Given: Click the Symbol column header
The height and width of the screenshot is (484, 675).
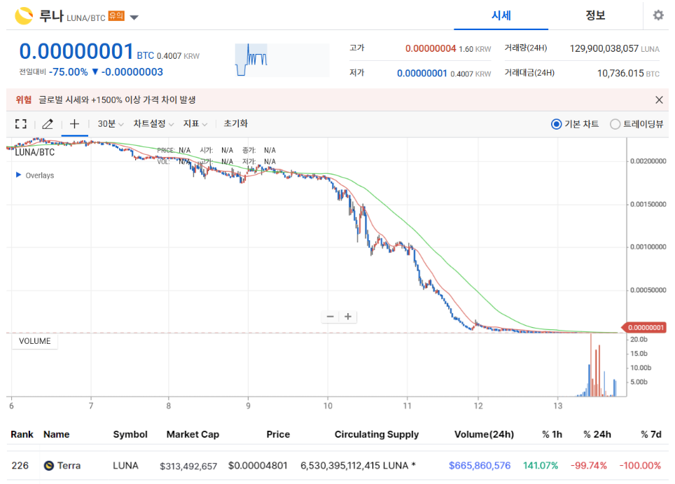Looking at the screenshot, I should [x=130, y=434].
